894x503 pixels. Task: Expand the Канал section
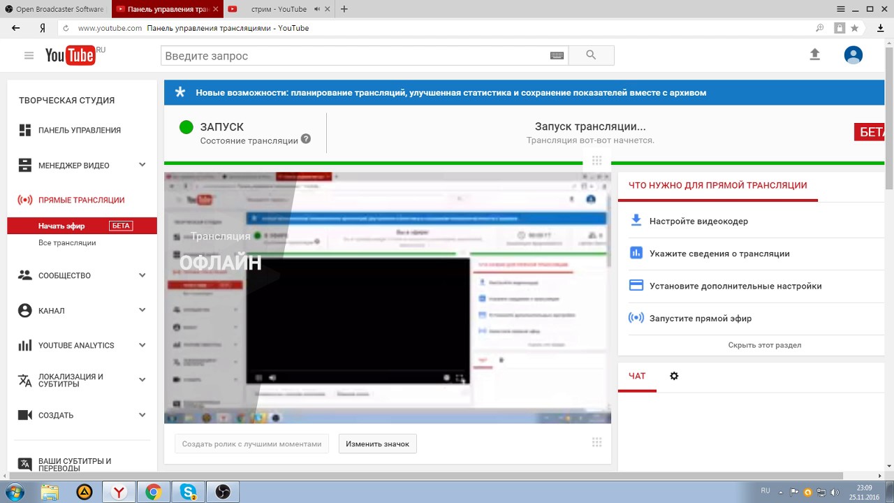click(142, 310)
